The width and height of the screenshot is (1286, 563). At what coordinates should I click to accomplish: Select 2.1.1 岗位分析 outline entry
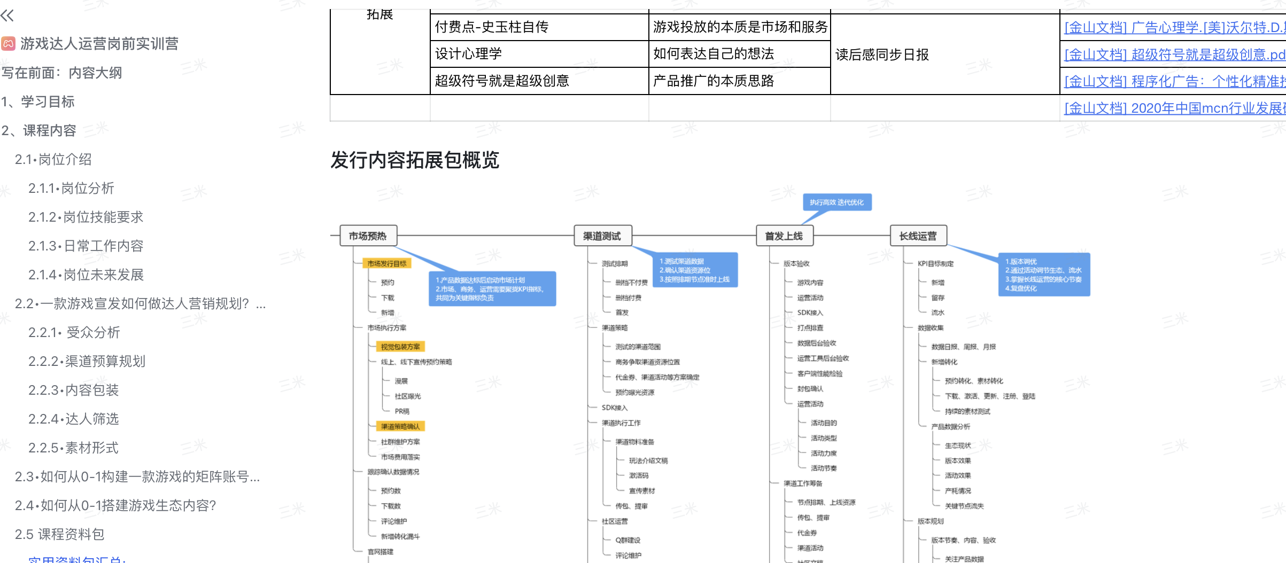(71, 188)
